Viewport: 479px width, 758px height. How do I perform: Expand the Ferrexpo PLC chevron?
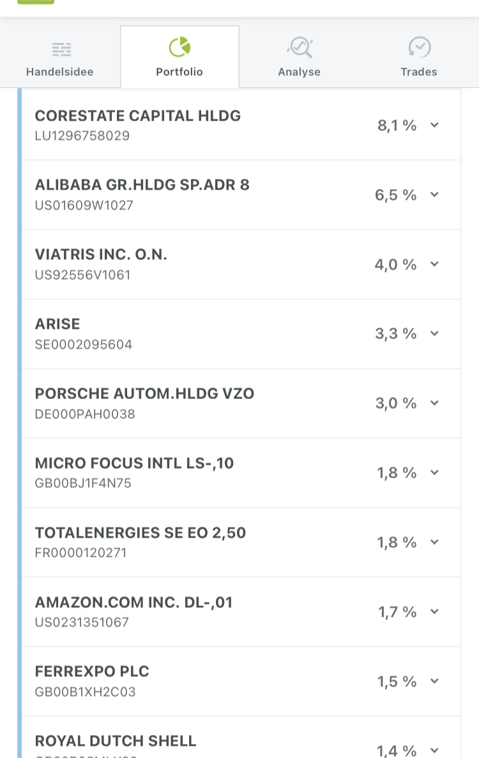(434, 681)
